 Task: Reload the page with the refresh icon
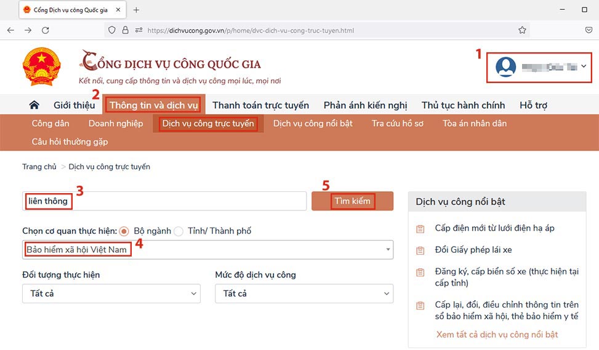coord(46,30)
